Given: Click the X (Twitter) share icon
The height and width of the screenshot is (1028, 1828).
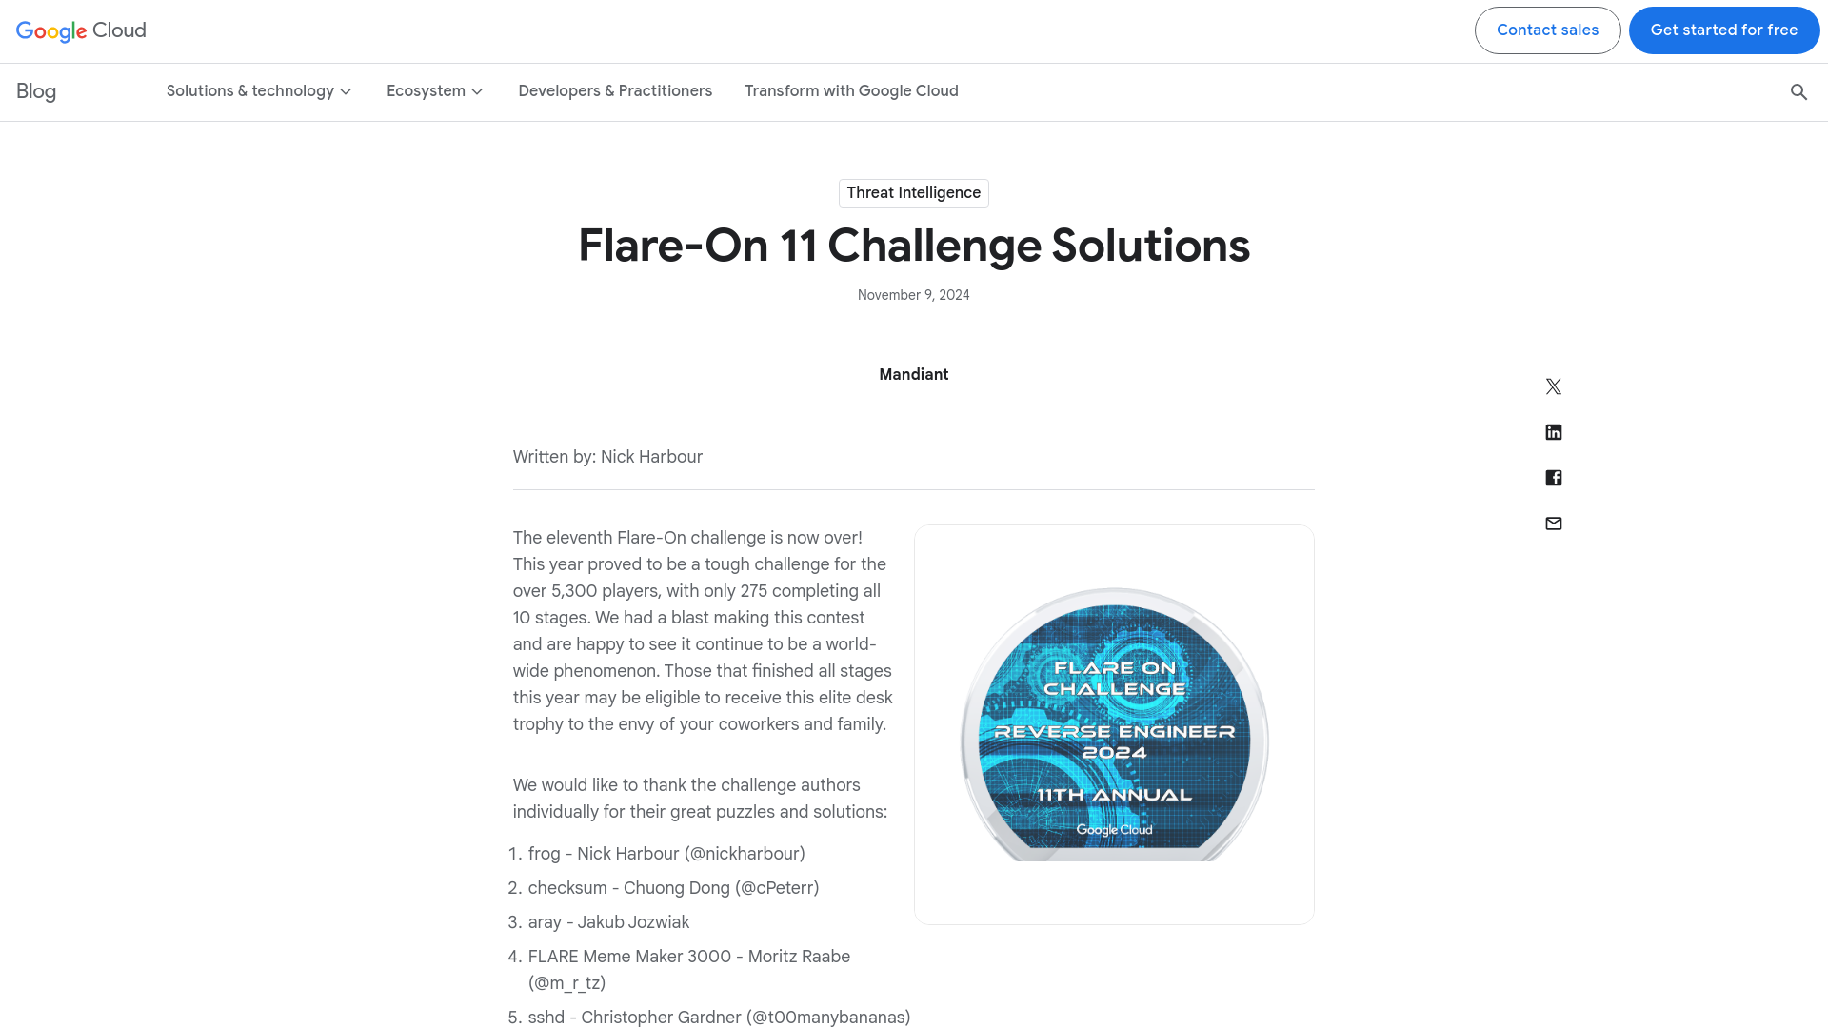Looking at the screenshot, I should coord(1553,385).
